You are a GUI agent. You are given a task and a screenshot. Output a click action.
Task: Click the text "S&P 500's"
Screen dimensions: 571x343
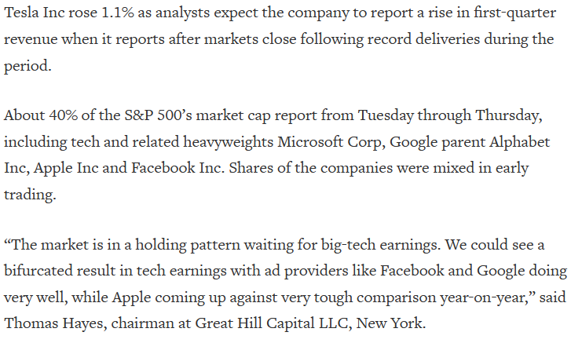(x=158, y=115)
